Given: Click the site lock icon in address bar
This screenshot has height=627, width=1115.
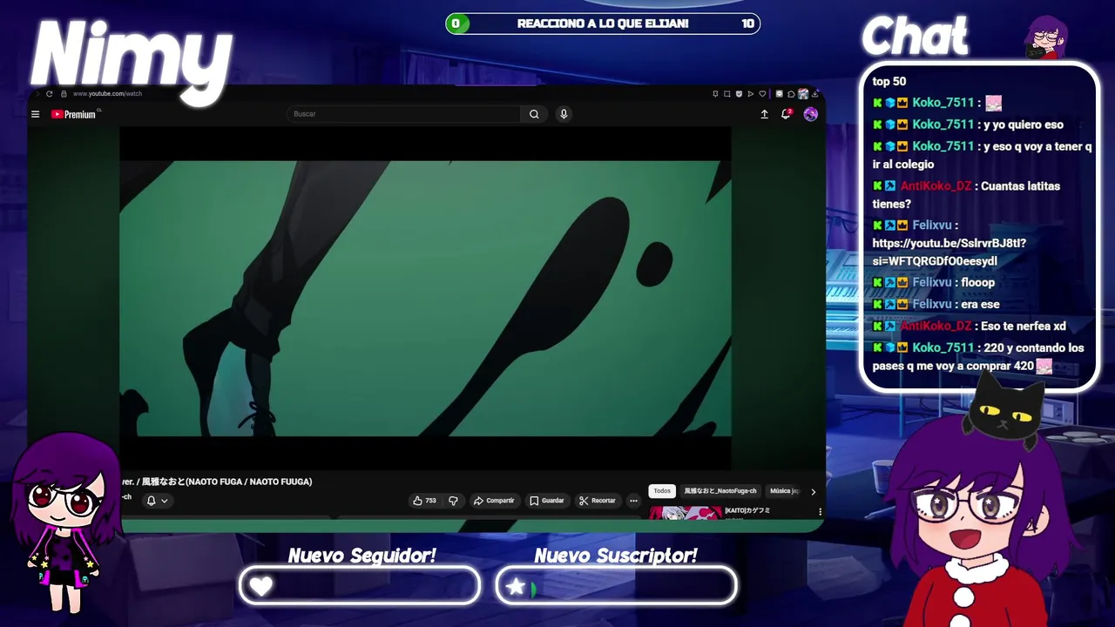Looking at the screenshot, I should pos(64,93).
